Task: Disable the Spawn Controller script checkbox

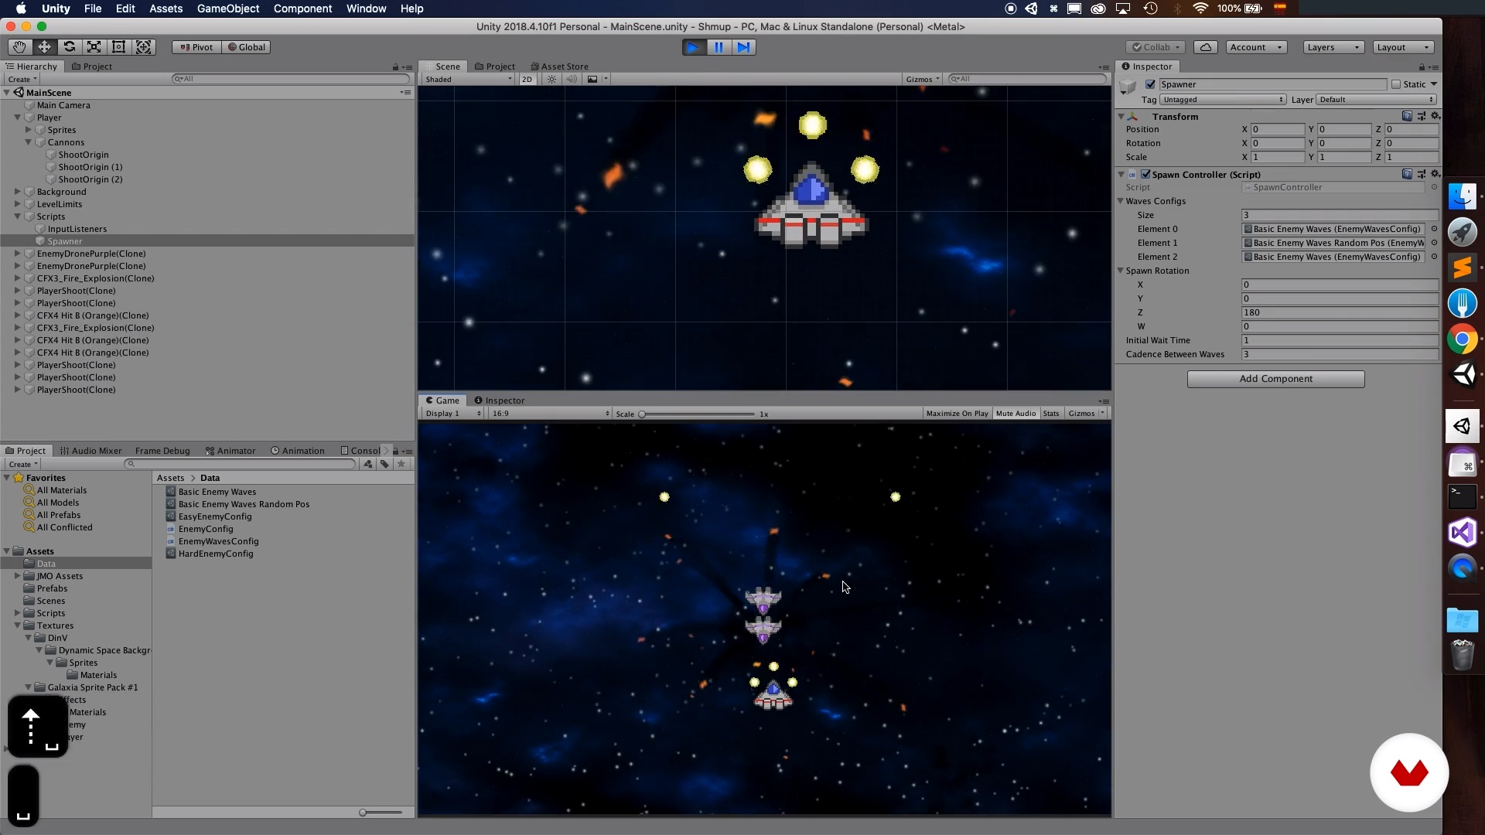Action: coord(1145,175)
